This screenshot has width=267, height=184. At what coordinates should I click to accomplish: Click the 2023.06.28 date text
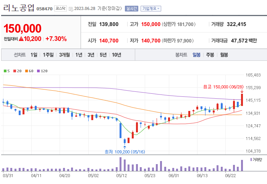(85, 8)
